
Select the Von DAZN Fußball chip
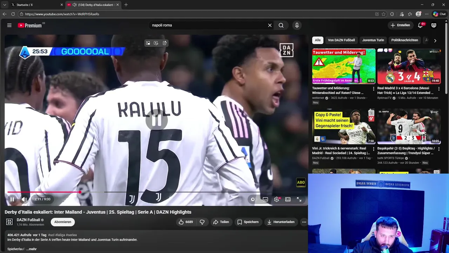[341, 40]
